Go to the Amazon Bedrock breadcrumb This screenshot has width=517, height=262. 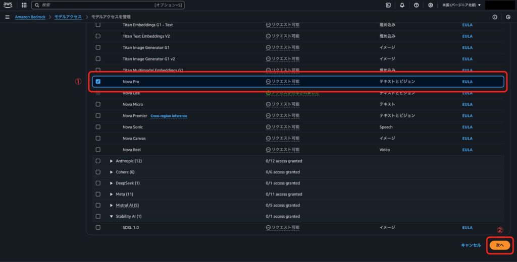(30, 17)
